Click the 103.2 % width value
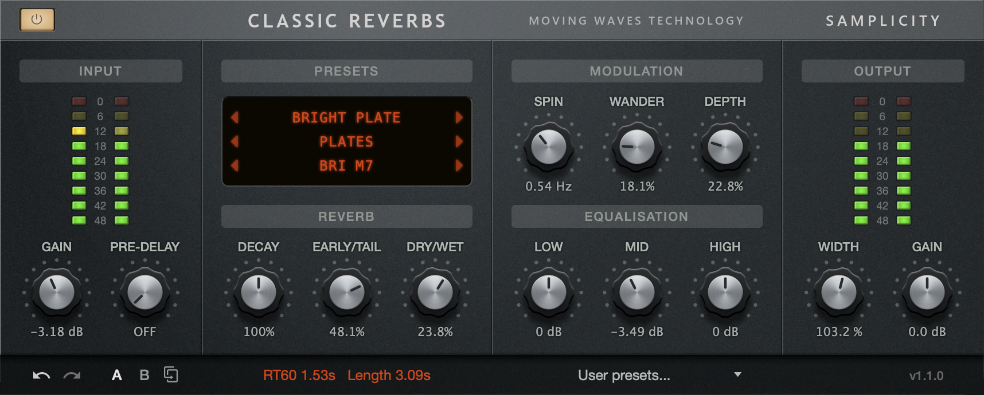The width and height of the screenshot is (984, 395). (x=839, y=332)
